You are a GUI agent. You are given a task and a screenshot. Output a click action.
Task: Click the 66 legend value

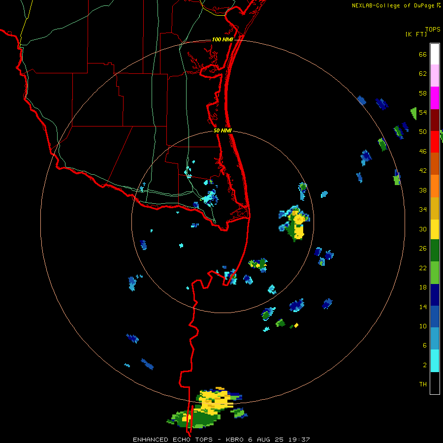(423, 55)
